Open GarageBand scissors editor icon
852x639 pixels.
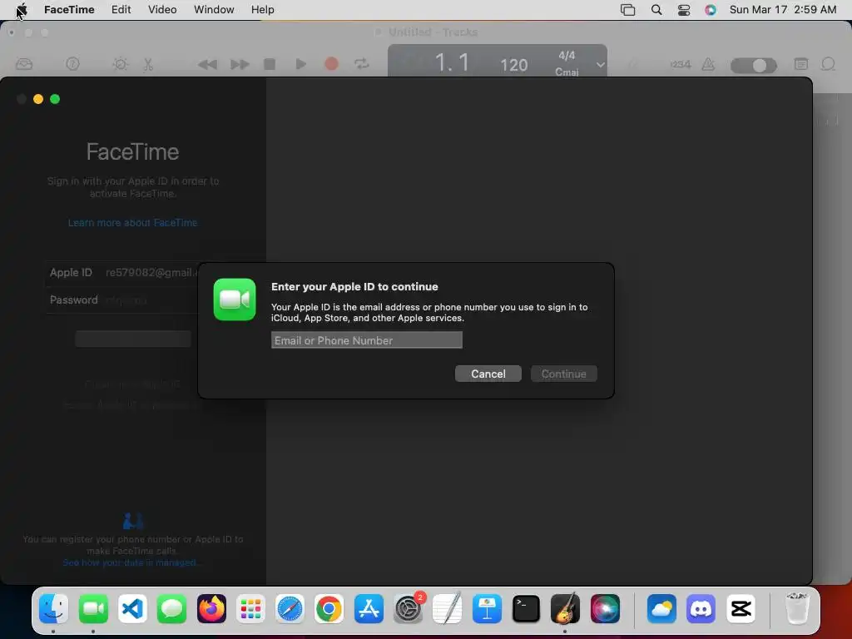[148, 64]
